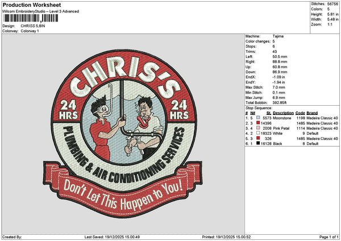Click the embroidery design preview image
Screen dimensions: 341x241
pos(123,134)
